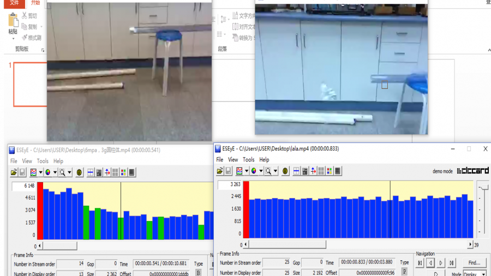The height and width of the screenshot is (276, 491).
Task: Click the red-blue arrows icon in lala.mp4 toolbar
Action: click(x=313, y=171)
